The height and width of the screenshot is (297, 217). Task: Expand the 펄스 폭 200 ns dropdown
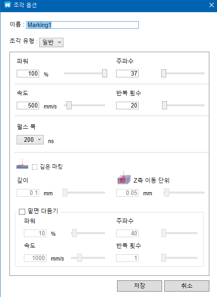[30, 139]
